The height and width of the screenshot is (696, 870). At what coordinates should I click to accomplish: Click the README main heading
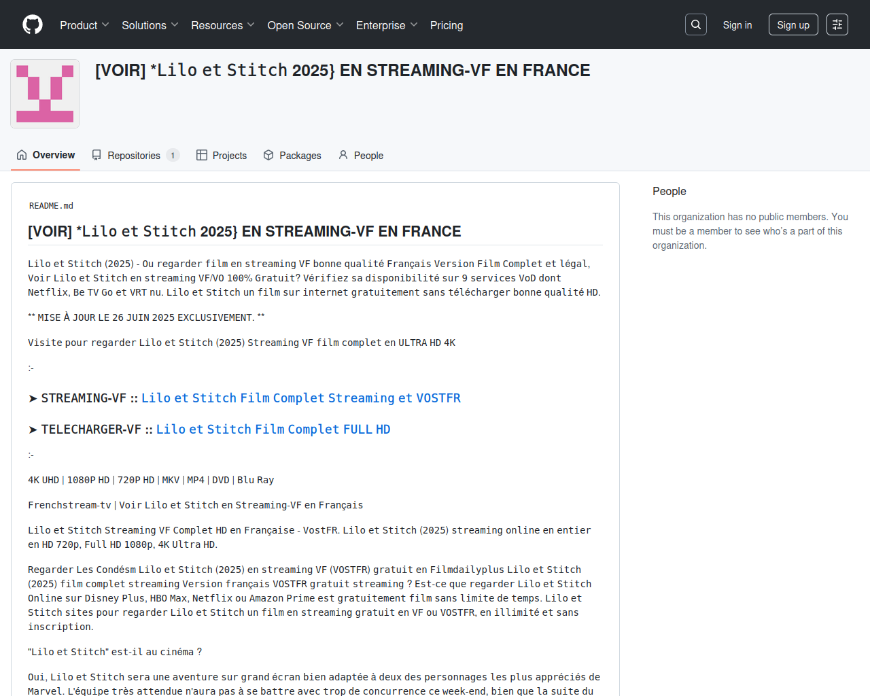pyautogui.click(x=245, y=231)
